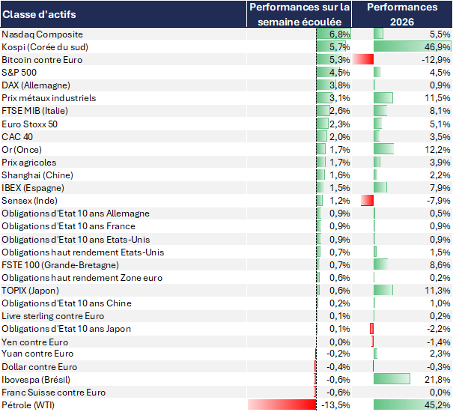Select Kospi weekly value 5,7%

[340, 47]
